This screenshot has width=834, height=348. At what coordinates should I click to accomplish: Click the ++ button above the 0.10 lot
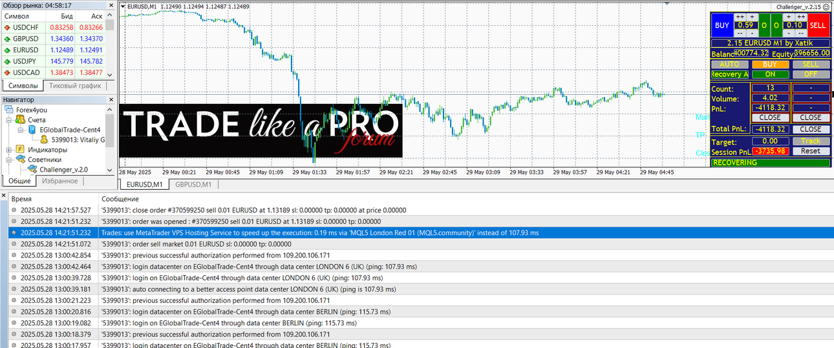click(801, 17)
